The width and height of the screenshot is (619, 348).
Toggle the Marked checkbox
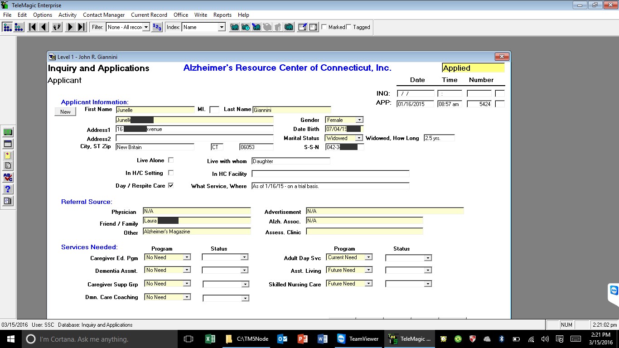click(324, 27)
